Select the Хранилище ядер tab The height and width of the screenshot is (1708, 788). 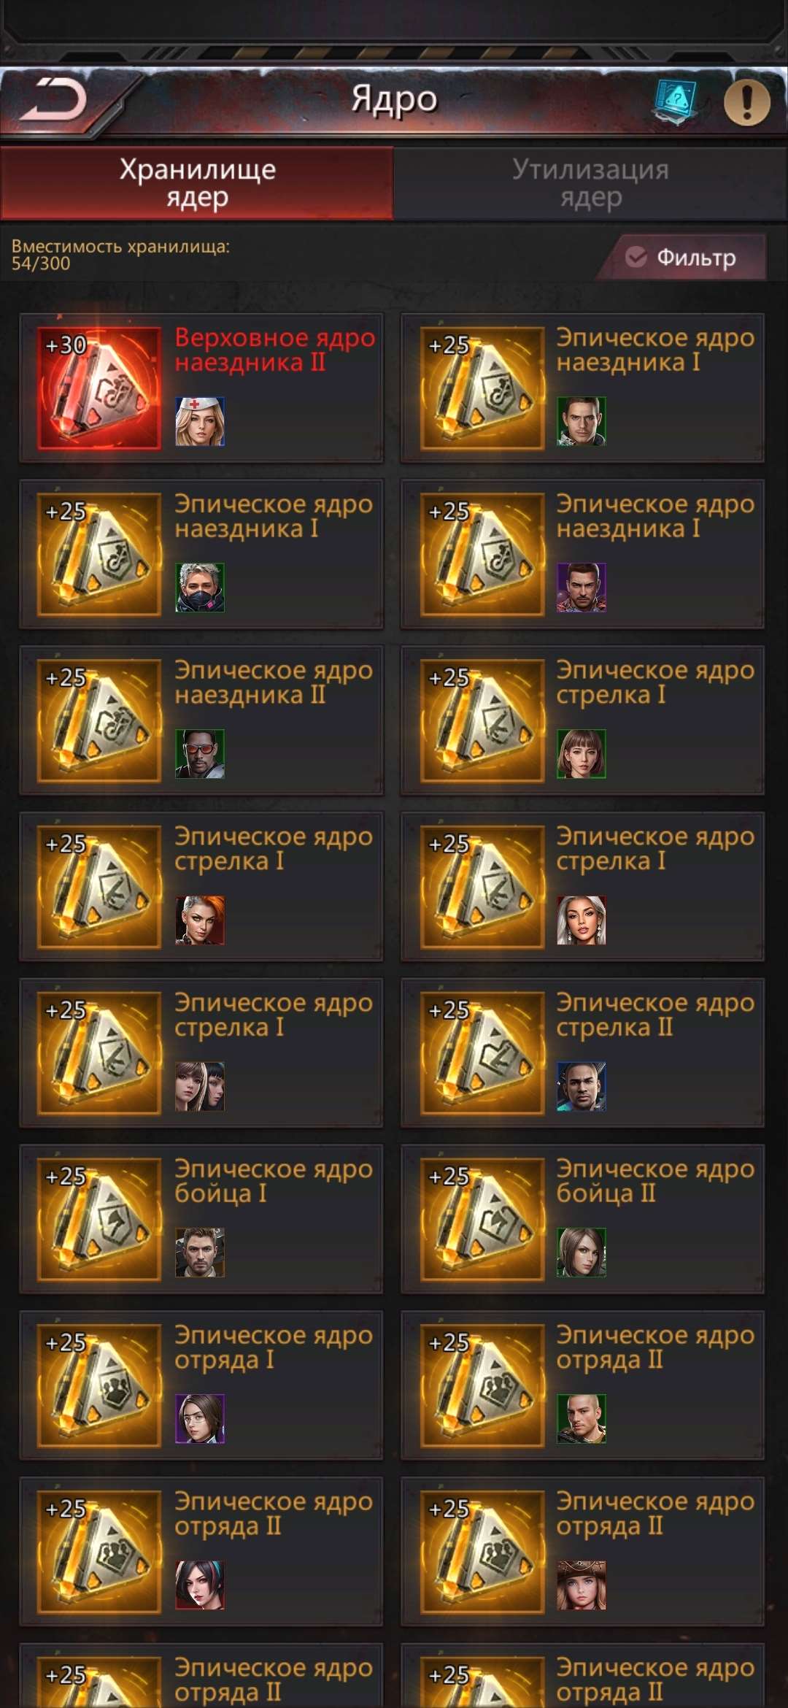click(197, 183)
